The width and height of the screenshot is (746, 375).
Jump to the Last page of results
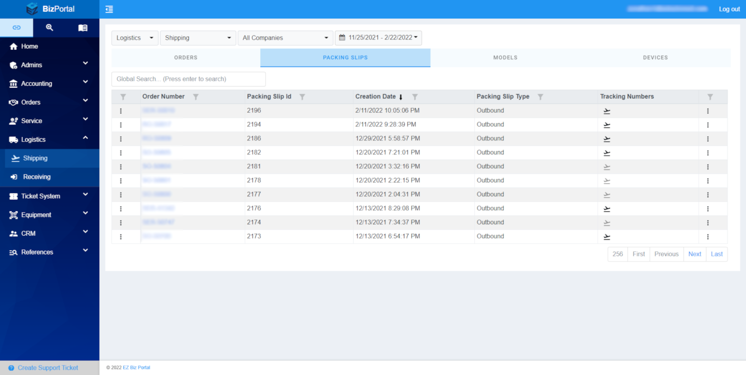pyautogui.click(x=717, y=254)
